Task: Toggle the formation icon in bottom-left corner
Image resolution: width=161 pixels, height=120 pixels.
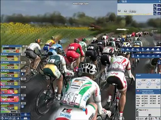Action: 2,118
